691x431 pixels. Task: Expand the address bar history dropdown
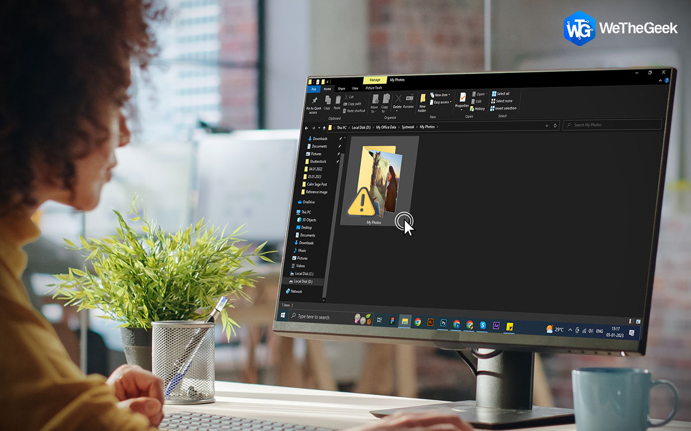click(x=547, y=125)
